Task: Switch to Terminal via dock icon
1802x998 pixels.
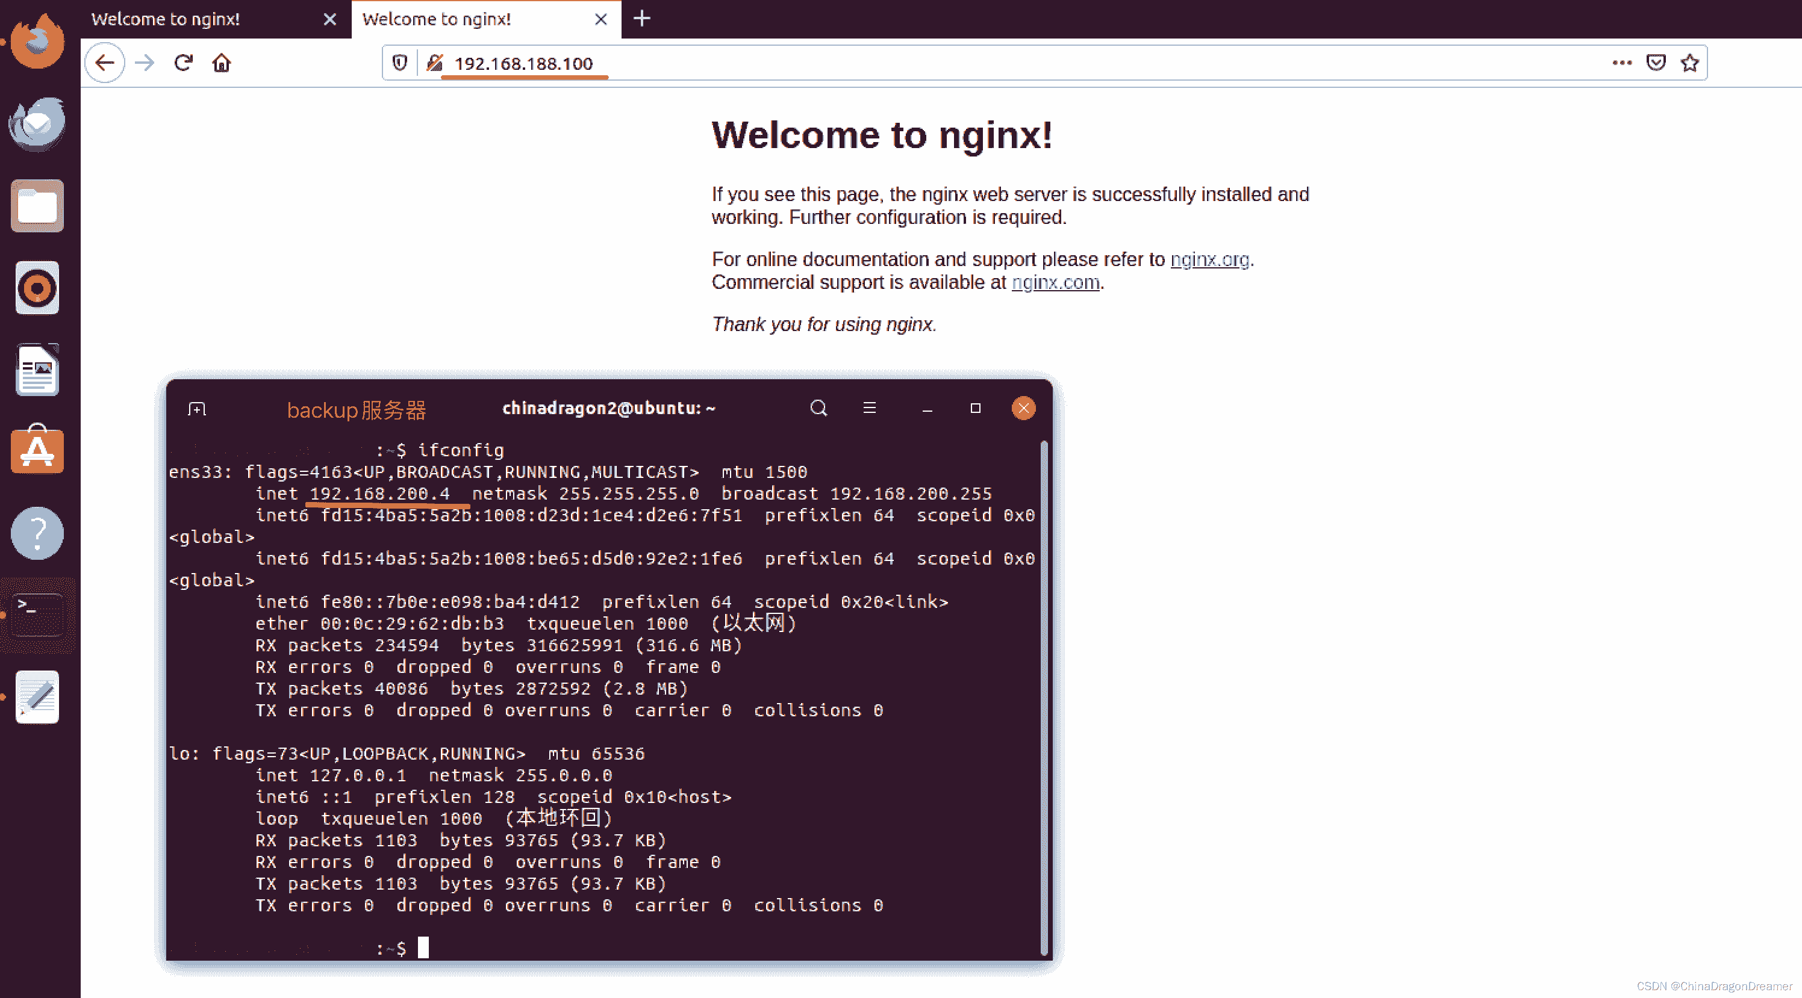Action: (37, 615)
